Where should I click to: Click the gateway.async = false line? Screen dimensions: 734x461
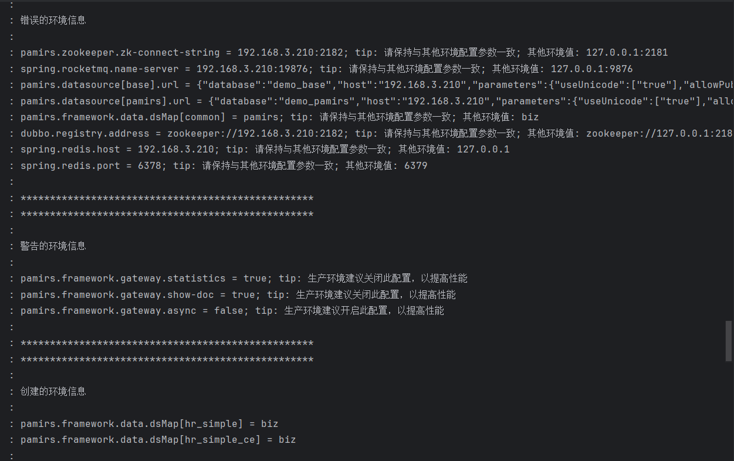click(x=232, y=310)
